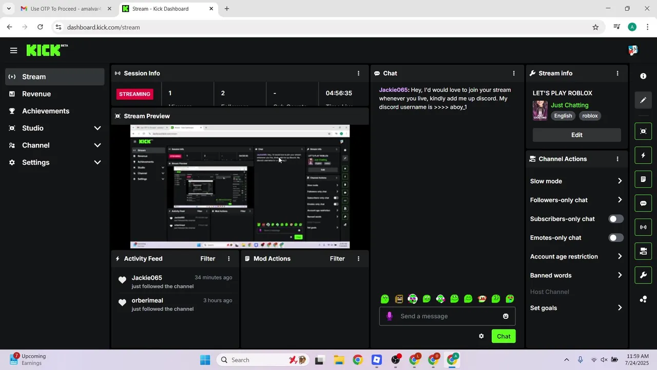Open Banned words settings

[x=576, y=275]
